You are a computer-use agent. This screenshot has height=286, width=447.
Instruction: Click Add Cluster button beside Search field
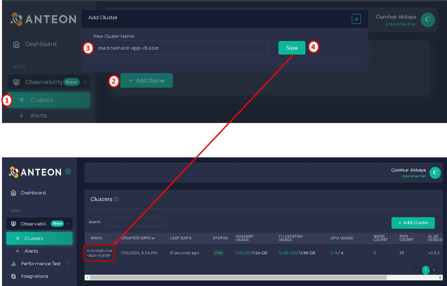coord(413,223)
